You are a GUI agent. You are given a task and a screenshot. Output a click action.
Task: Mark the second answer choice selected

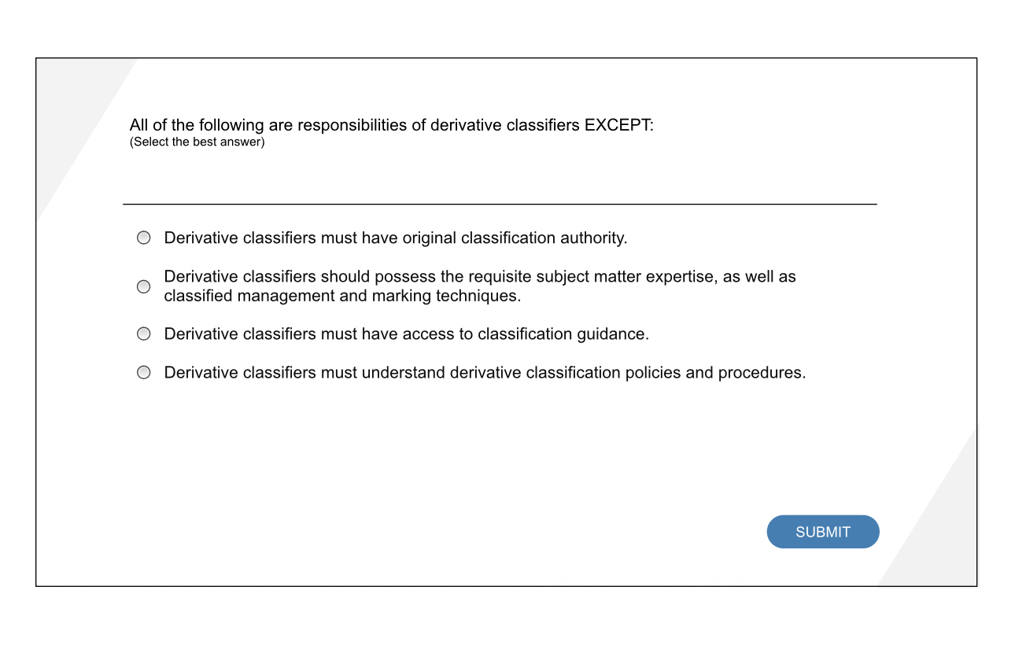pos(143,286)
